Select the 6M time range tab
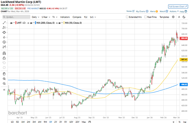 tap(39, 122)
